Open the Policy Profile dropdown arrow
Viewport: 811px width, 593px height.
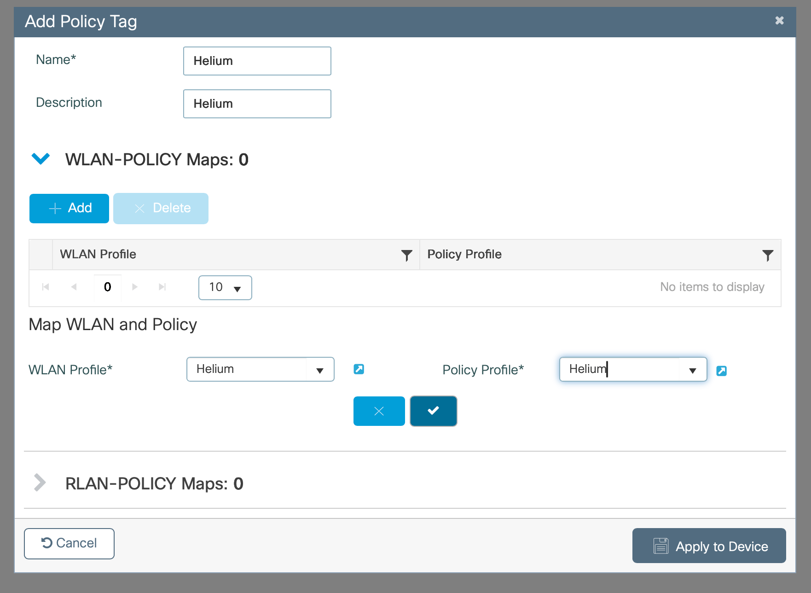point(692,370)
